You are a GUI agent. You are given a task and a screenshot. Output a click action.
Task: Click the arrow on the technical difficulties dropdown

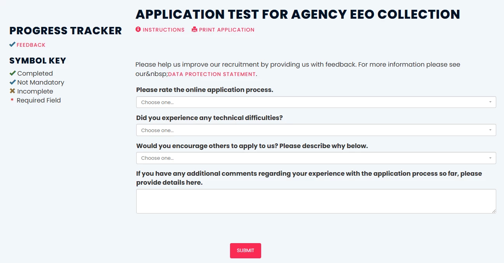490,130
